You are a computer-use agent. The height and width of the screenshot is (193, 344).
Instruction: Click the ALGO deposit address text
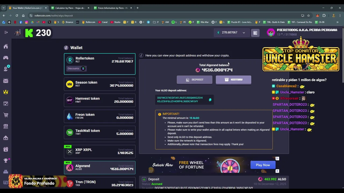point(180,100)
